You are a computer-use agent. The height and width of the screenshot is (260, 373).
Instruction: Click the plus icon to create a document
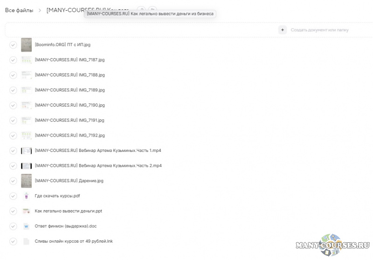282,30
